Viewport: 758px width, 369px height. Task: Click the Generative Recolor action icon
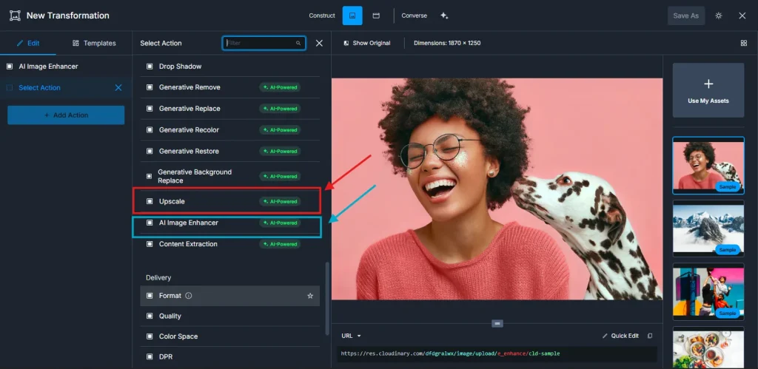150,130
